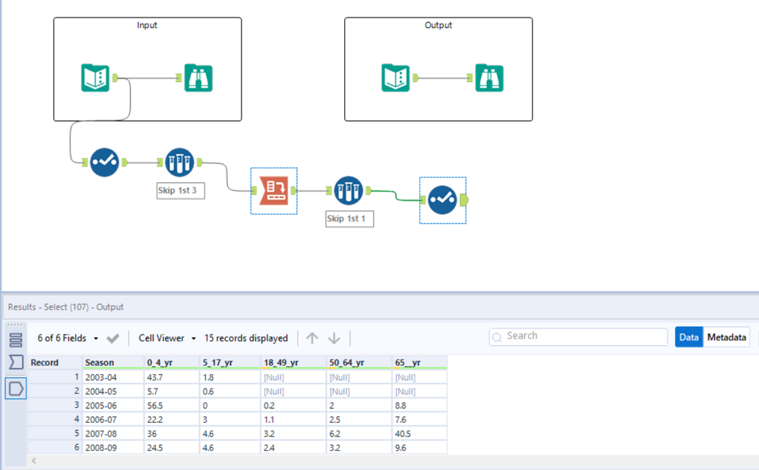Viewport: 759px width, 470px height.
Task: Click the 0_4_yr column header
Action: [172, 363]
